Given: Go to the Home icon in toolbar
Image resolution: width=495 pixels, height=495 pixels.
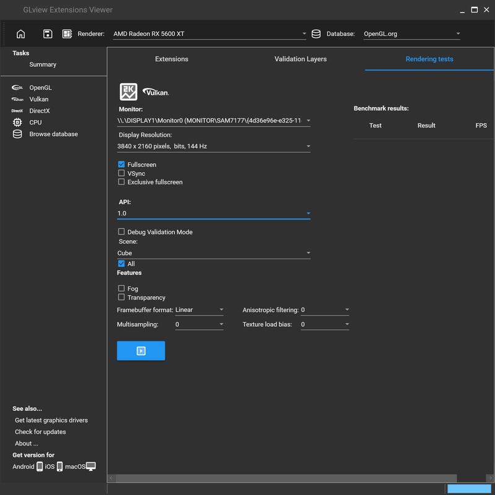Looking at the screenshot, I should click(21, 34).
